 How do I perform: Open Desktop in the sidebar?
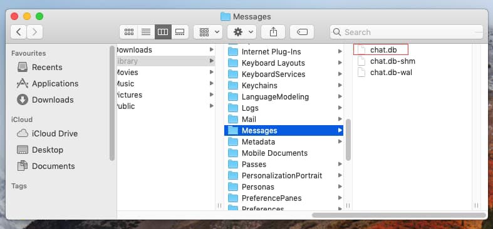pos(40,150)
